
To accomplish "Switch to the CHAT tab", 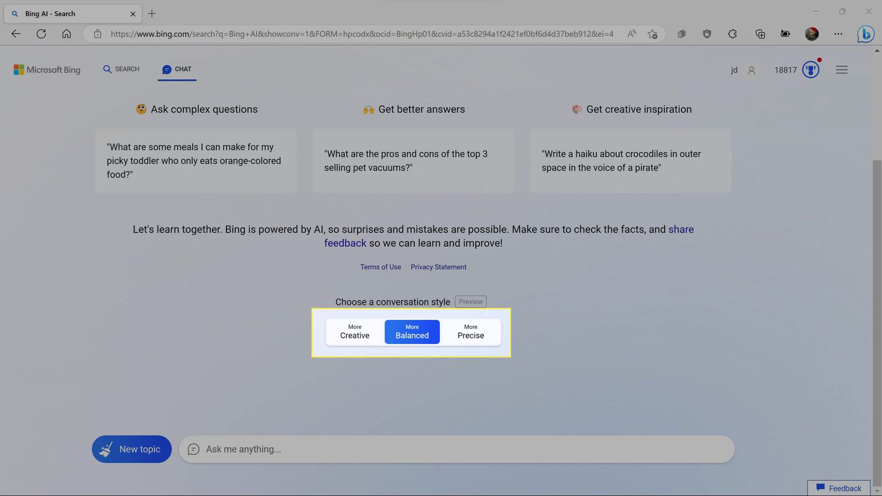I will [177, 69].
